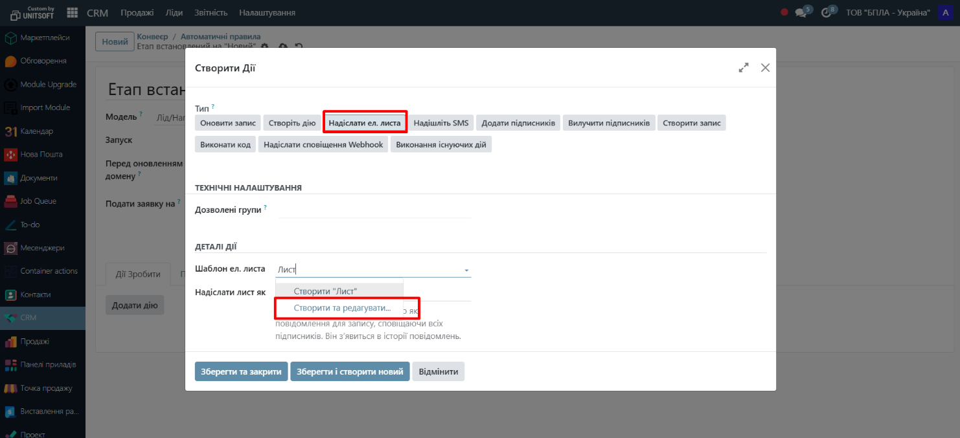The width and height of the screenshot is (960, 438).
Task: Open the activities clock icon
Action: 826,13
